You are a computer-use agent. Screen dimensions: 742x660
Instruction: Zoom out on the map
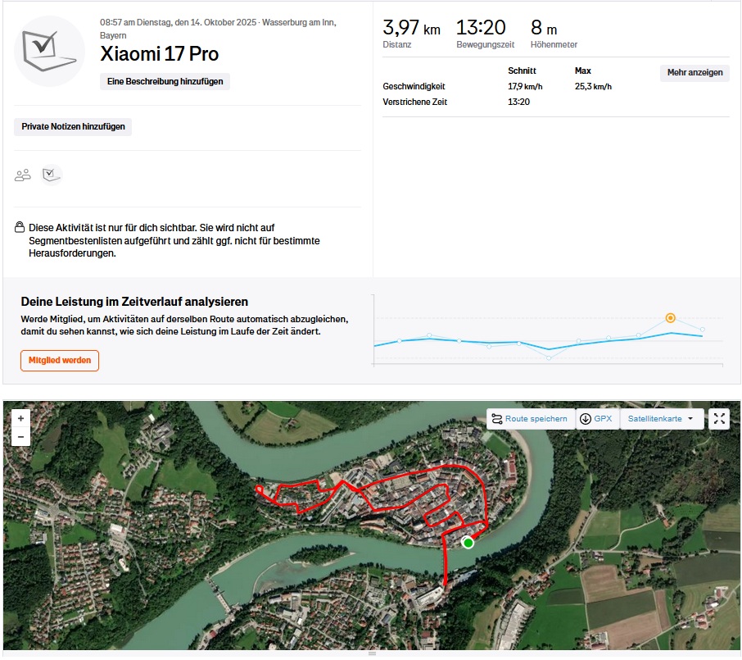point(20,438)
